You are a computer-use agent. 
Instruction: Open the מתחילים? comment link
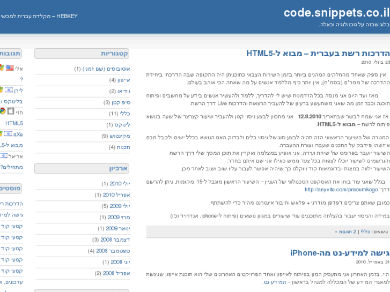coord(11,167)
